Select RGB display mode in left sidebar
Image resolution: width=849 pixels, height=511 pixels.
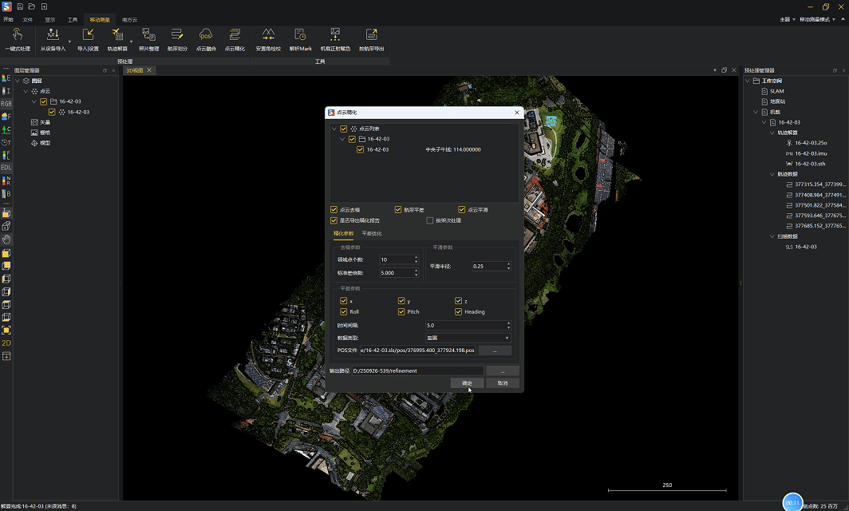click(x=6, y=104)
